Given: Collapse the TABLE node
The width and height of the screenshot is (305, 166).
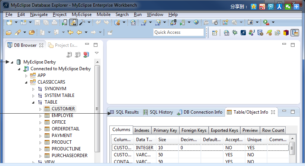Looking at the screenshot, I should click(33, 102).
